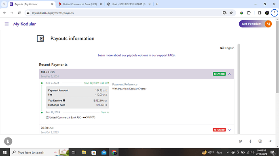The width and height of the screenshot is (279, 156).
Task: Open Mail app from taskbar
Action: point(104,152)
